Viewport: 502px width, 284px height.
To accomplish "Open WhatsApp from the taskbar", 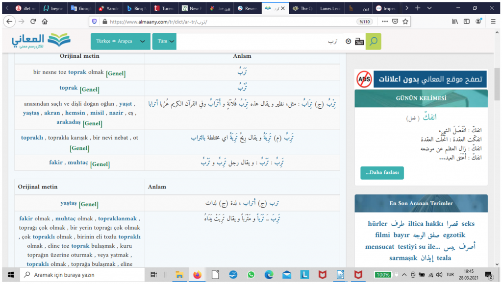I will tap(251, 275).
